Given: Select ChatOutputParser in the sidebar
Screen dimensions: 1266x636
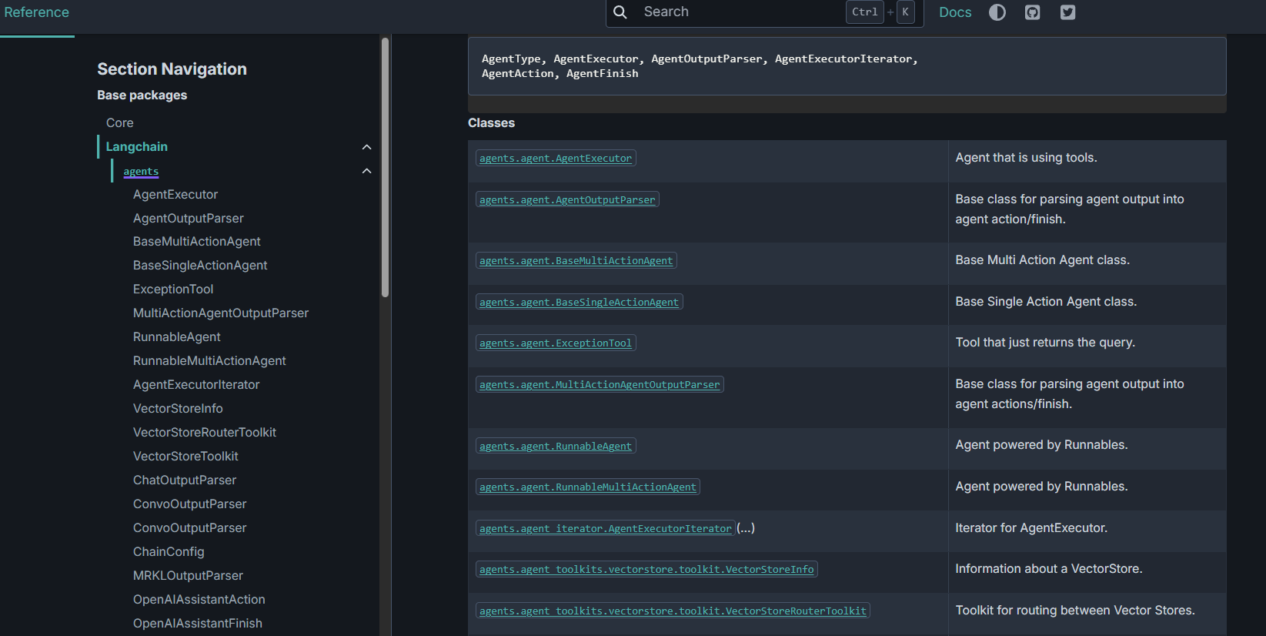Looking at the screenshot, I should coord(185,480).
